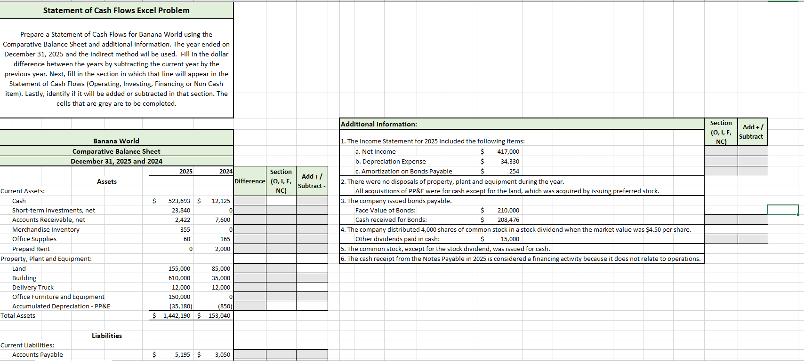Click grey Section cell beside Amortization on Bonds Payable

click(721, 171)
